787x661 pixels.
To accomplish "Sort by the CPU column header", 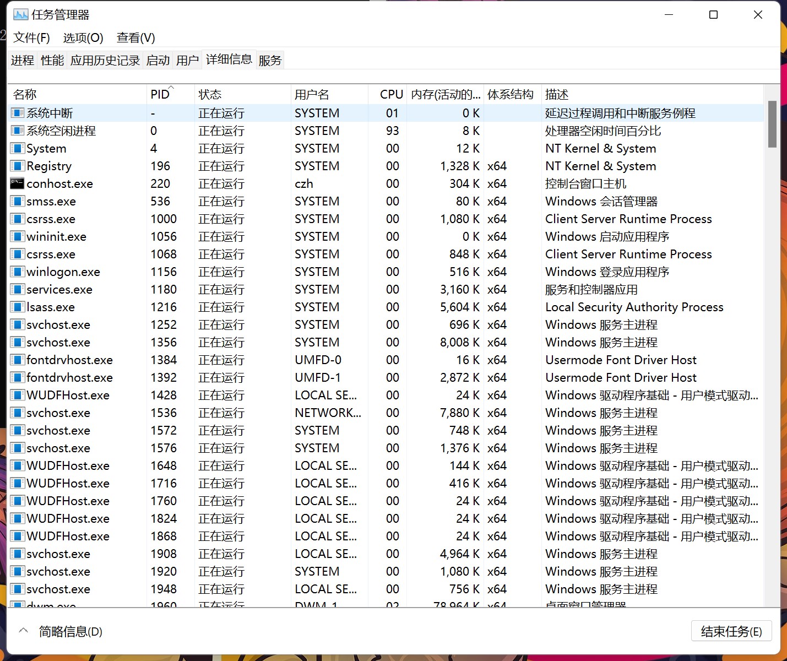I will [388, 94].
